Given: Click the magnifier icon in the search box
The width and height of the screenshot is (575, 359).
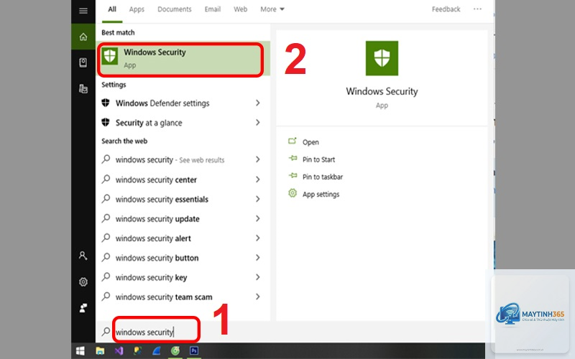Looking at the screenshot, I should tap(106, 332).
